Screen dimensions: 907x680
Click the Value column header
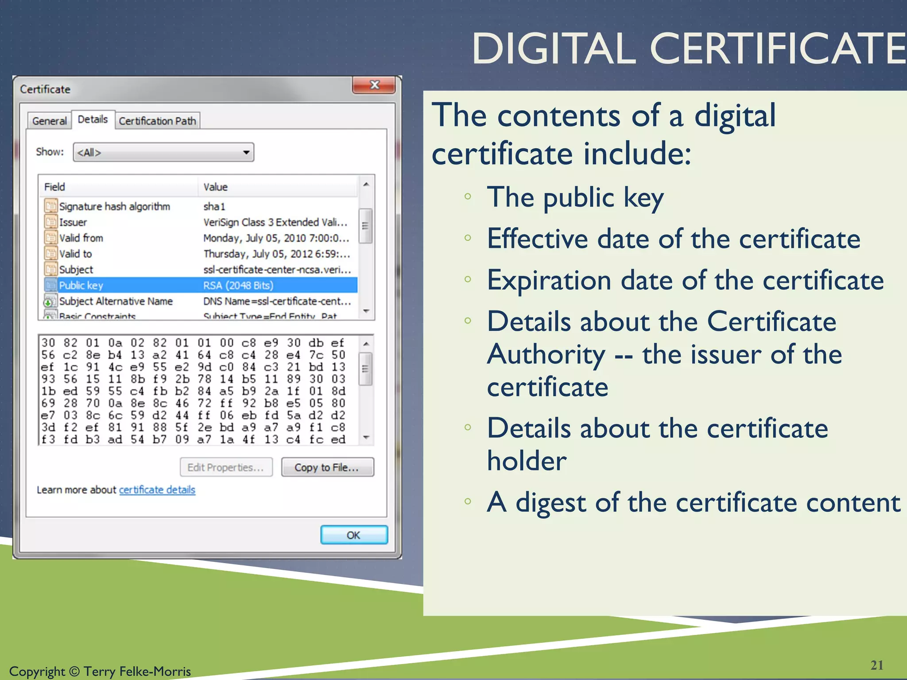[278, 187]
